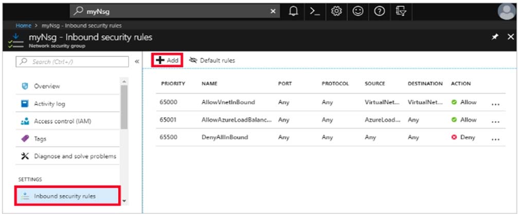Open the AllowVnetInBound rule
Screen dimensions: 520x217
click(228, 102)
